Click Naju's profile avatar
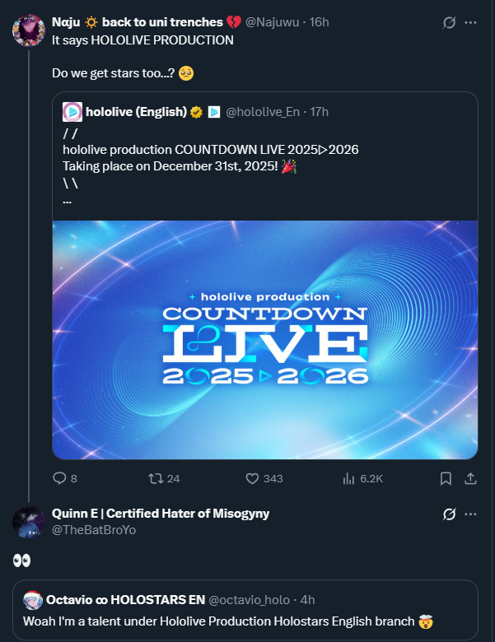This screenshot has height=642, width=495. tap(29, 30)
